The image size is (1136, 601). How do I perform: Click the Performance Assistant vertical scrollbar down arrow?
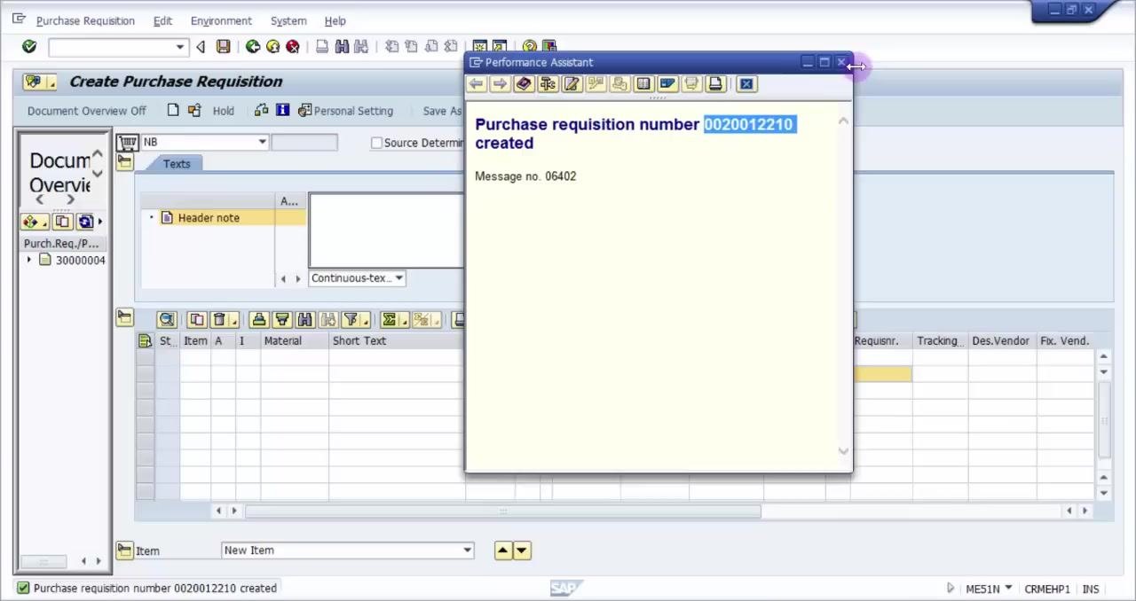point(843,450)
